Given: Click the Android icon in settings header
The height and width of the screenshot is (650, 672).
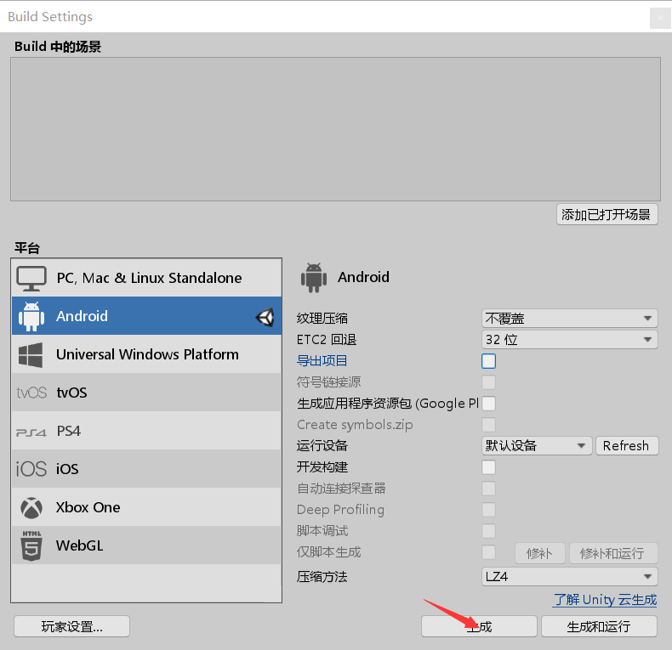Looking at the screenshot, I should (314, 278).
